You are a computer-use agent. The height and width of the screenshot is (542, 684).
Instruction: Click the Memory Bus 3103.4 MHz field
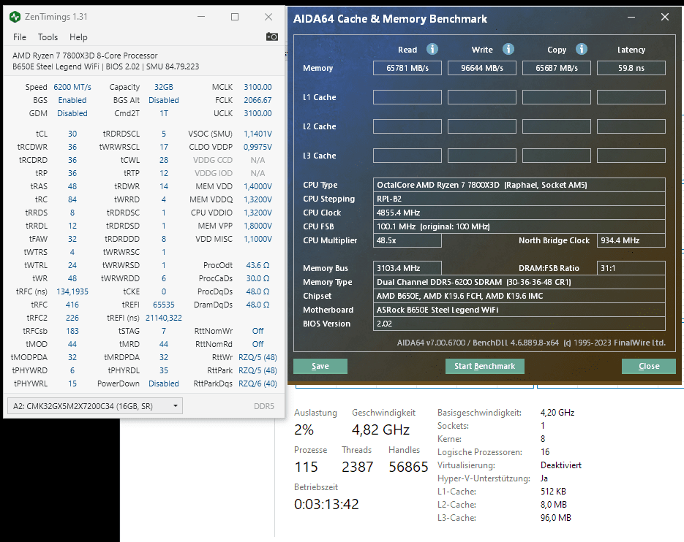tap(407, 268)
